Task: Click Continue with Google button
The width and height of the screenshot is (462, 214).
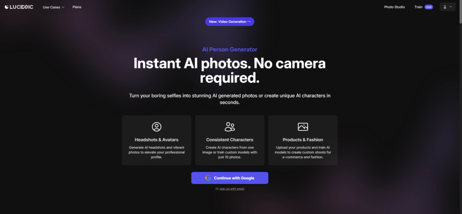Action: pyautogui.click(x=230, y=178)
